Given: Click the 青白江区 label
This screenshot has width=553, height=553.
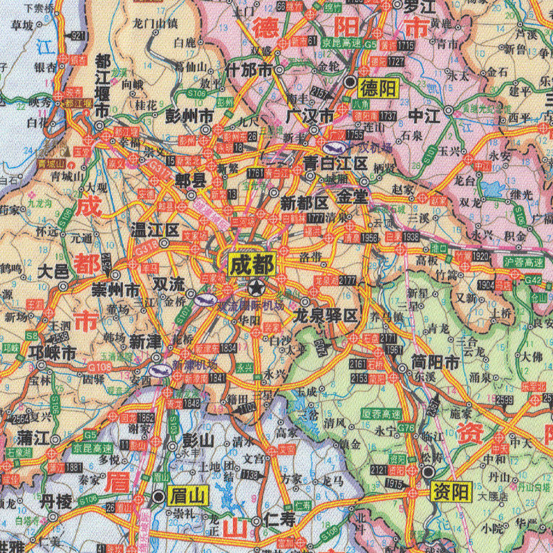Looking at the screenshot, I should tap(336, 164).
